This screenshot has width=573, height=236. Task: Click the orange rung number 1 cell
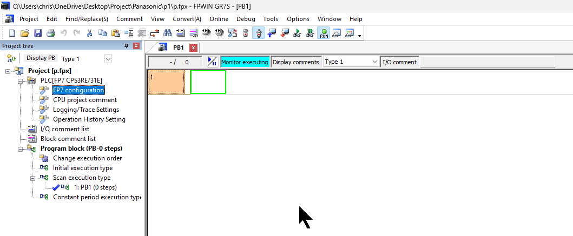click(166, 82)
